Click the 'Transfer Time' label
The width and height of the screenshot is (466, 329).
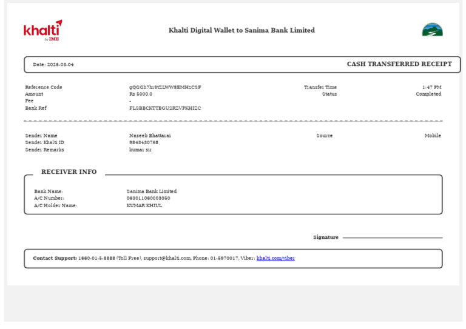(x=320, y=87)
